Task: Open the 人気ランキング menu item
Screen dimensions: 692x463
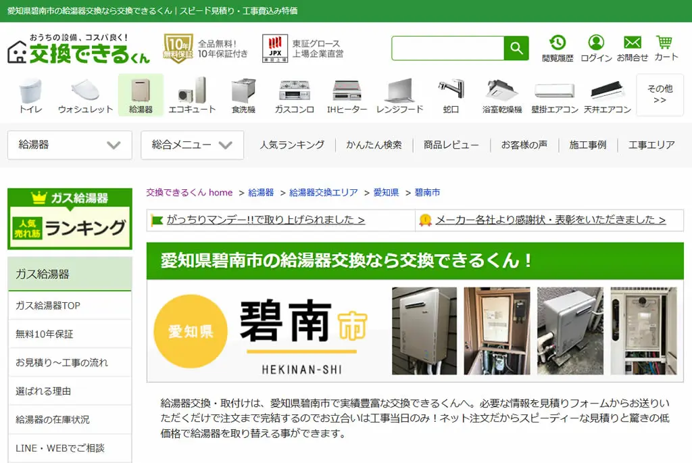Action: click(x=292, y=145)
